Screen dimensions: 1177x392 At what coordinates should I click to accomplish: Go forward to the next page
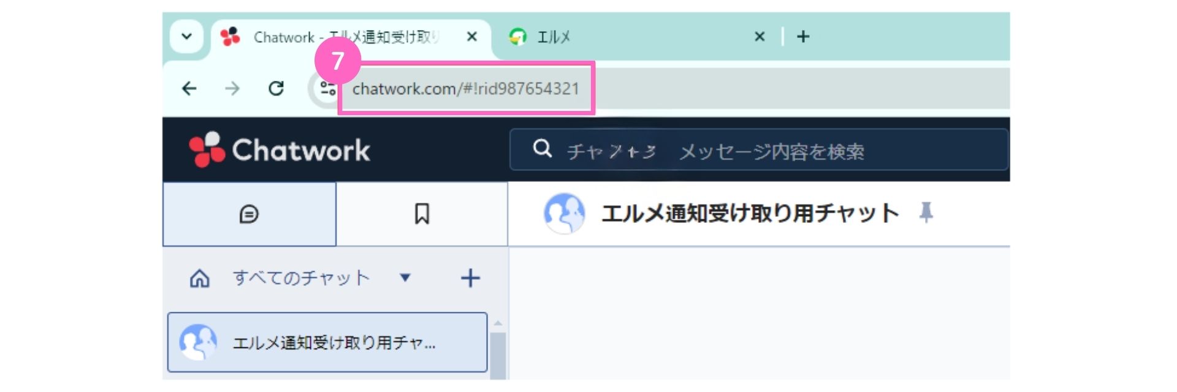coord(232,89)
